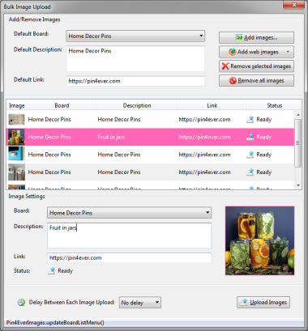Open the Image Settings Board dropdown
Viewport: 308px width, 331px height.
[x=129, y=213]
